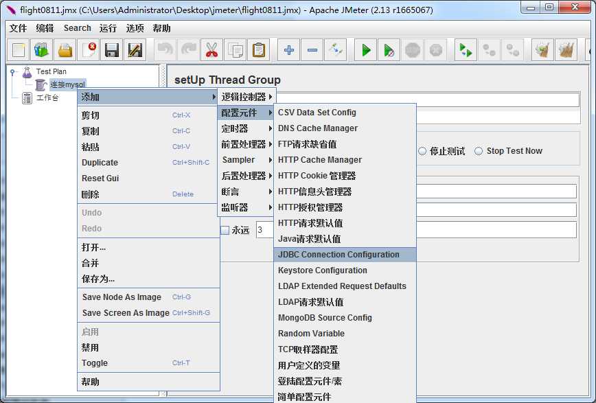Expand the 逻辑控制器 submenu
This screenshot has width=596, height=403.
(x=246, y=97)
